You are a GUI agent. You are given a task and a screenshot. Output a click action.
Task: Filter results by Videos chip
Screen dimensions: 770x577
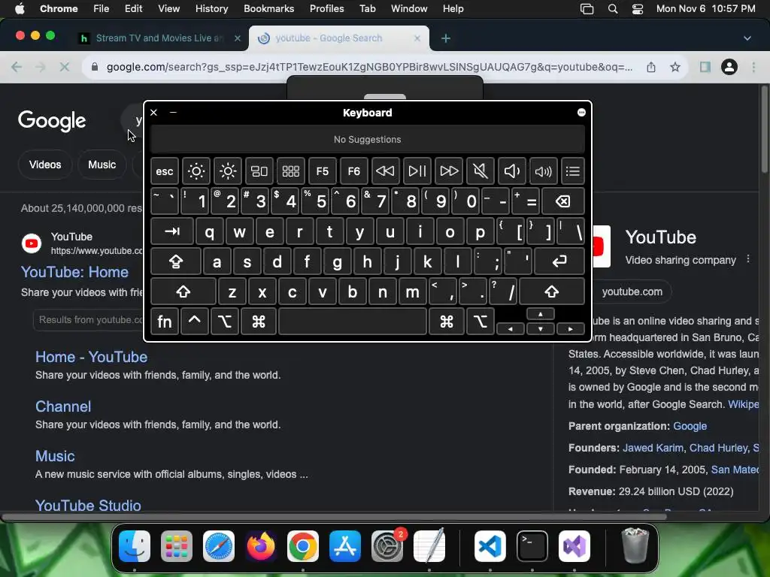45,165
